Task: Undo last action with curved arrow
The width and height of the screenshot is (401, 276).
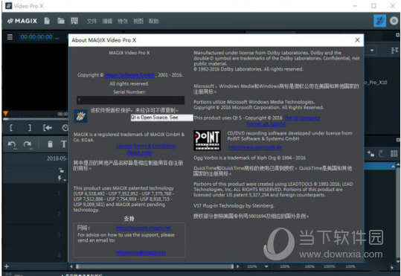Action: click(x=12, y=144)
